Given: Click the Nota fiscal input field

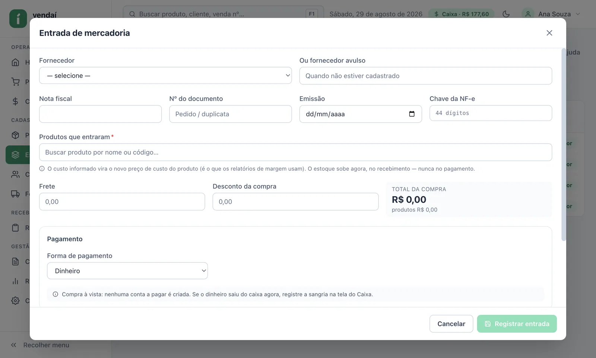Looking at the screenshot, I should [x=100, y=114].
